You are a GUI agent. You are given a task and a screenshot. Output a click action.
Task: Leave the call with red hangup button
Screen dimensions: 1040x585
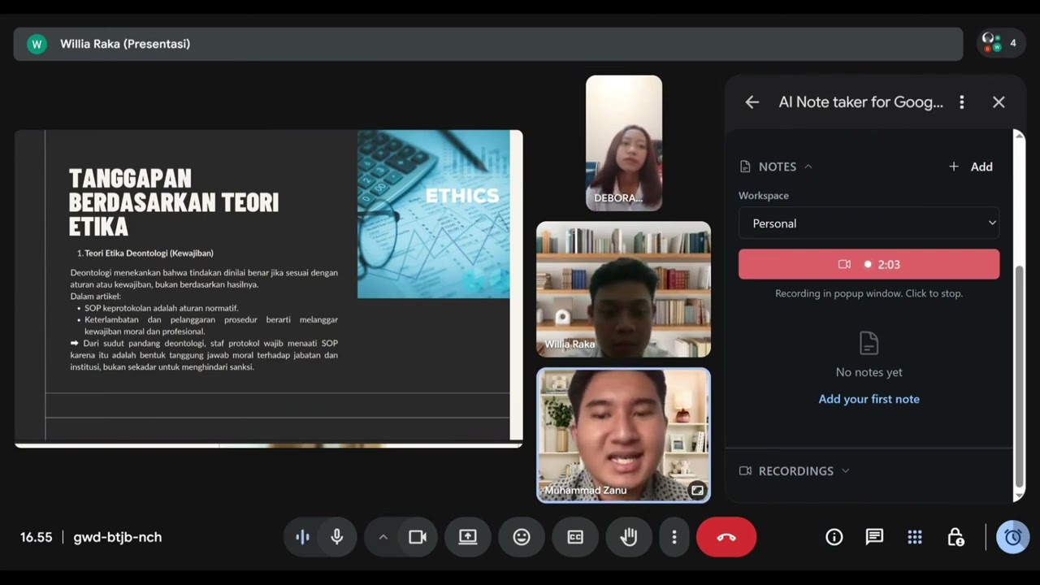[726, 537]
